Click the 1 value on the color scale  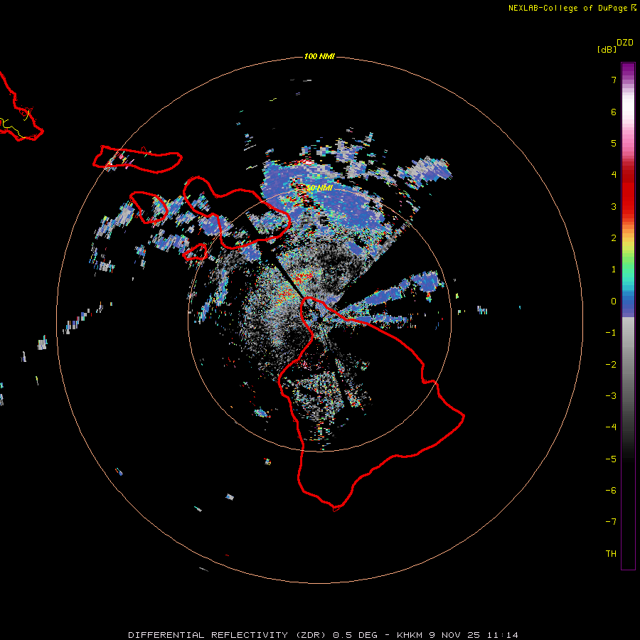[614, 270]
